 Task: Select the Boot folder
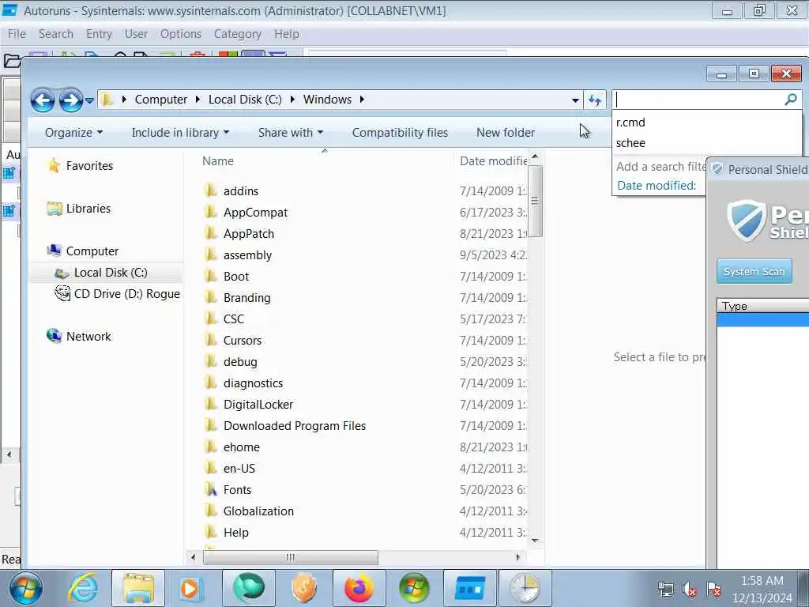click(x=236, y=277)
